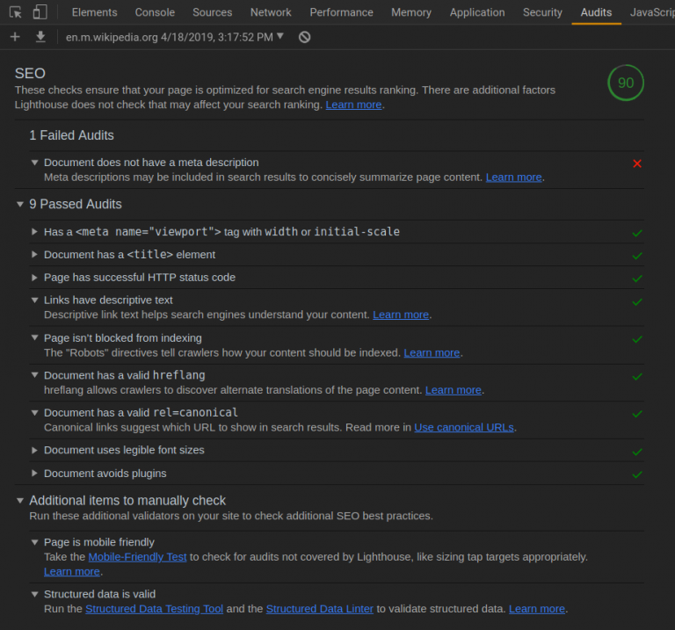Collapse the Structured data is valid item
The image size is (675, 630).
point(35,594)
